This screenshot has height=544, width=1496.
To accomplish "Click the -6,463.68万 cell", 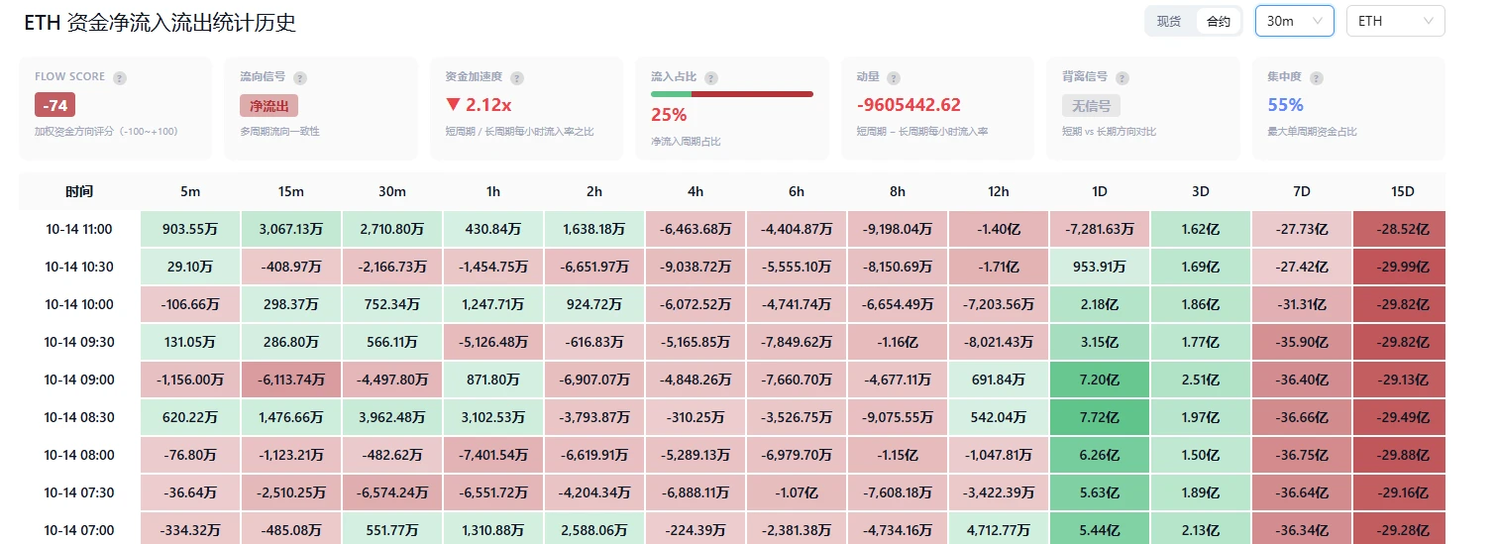I will coord(695,229).
